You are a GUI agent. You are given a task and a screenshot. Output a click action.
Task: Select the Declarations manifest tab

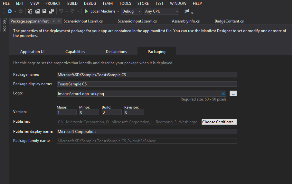click(117, 52)
